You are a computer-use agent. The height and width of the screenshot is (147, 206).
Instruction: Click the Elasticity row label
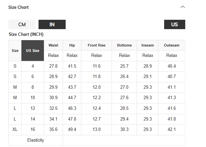coord(36,140)
